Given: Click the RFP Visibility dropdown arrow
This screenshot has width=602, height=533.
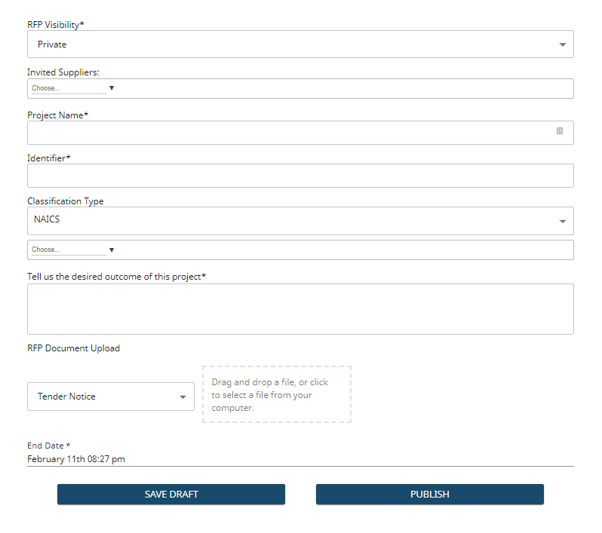Looking at the screenshot, I should tap(562, 44).
